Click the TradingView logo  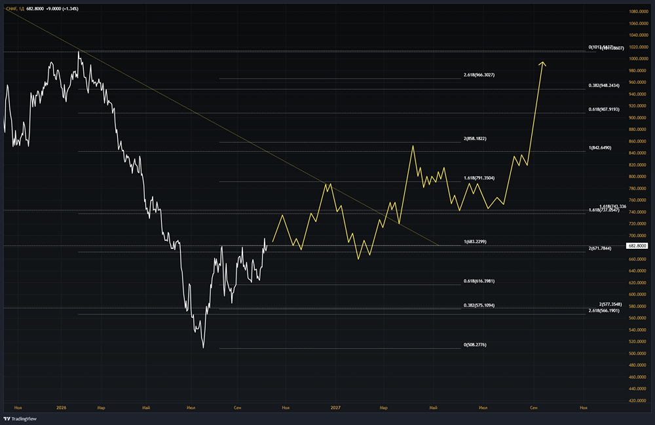(20, 418)
